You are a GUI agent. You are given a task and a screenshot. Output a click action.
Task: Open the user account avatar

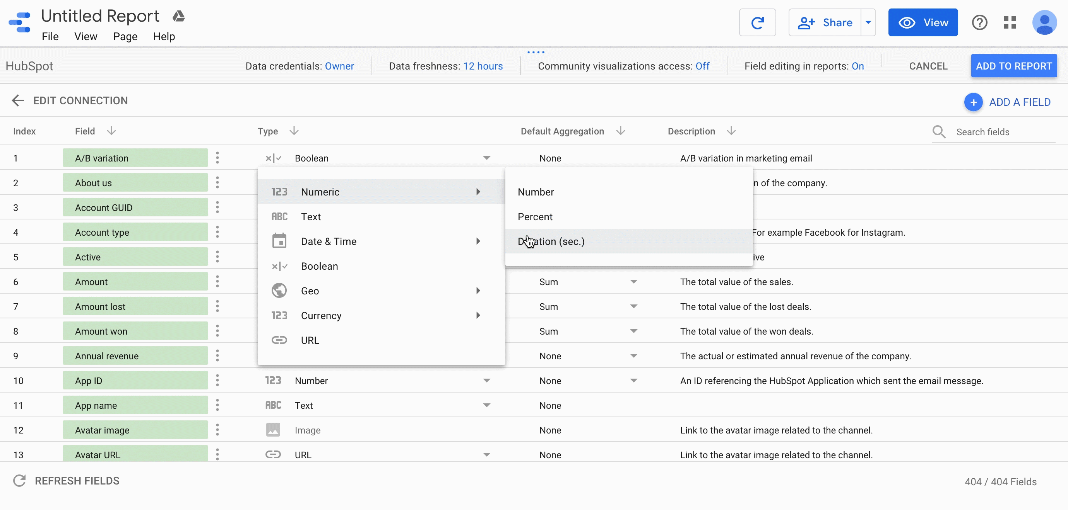[1044, 22]
